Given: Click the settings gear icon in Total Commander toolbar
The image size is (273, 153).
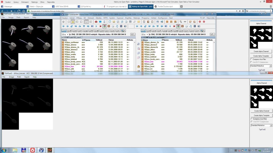Looking at the screenshot, I should pos(63,22).
